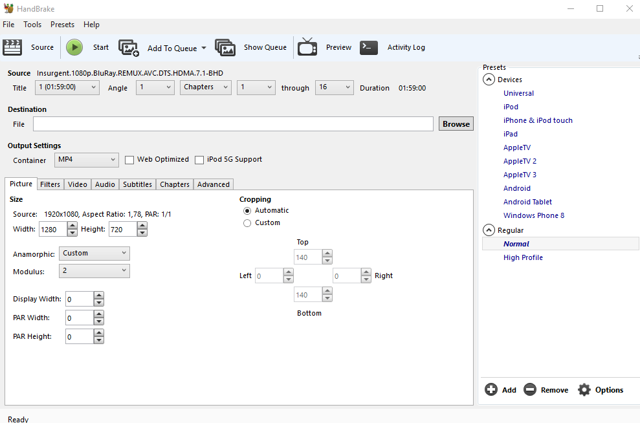The height and width of the screenshot is (423, 640).
Task: Select the Custom cropping radio button
Action: point(247,223)
